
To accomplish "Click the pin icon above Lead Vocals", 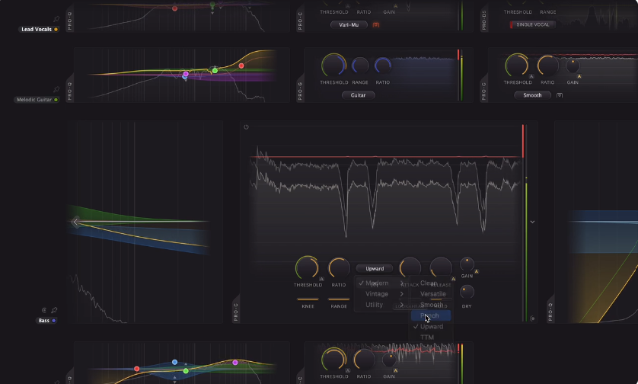I will [x=56, y=20].
